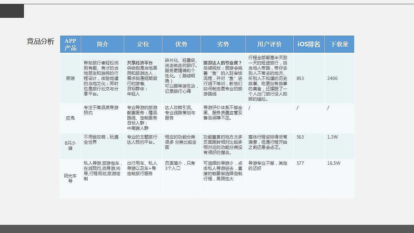The image size is (414, 233).
Task: Click iOS rank value 577
Action: [300, 163]
